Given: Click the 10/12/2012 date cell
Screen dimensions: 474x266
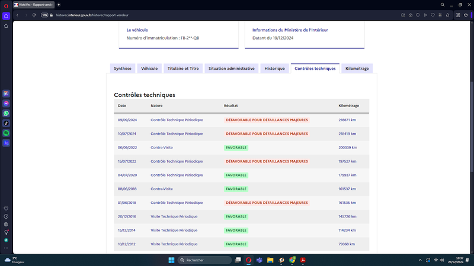Looking at the screenshot, I should coord(127,244).
